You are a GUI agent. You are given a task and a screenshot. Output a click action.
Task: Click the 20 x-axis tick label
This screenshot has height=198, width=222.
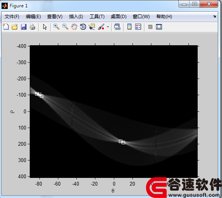coord(132,184)
